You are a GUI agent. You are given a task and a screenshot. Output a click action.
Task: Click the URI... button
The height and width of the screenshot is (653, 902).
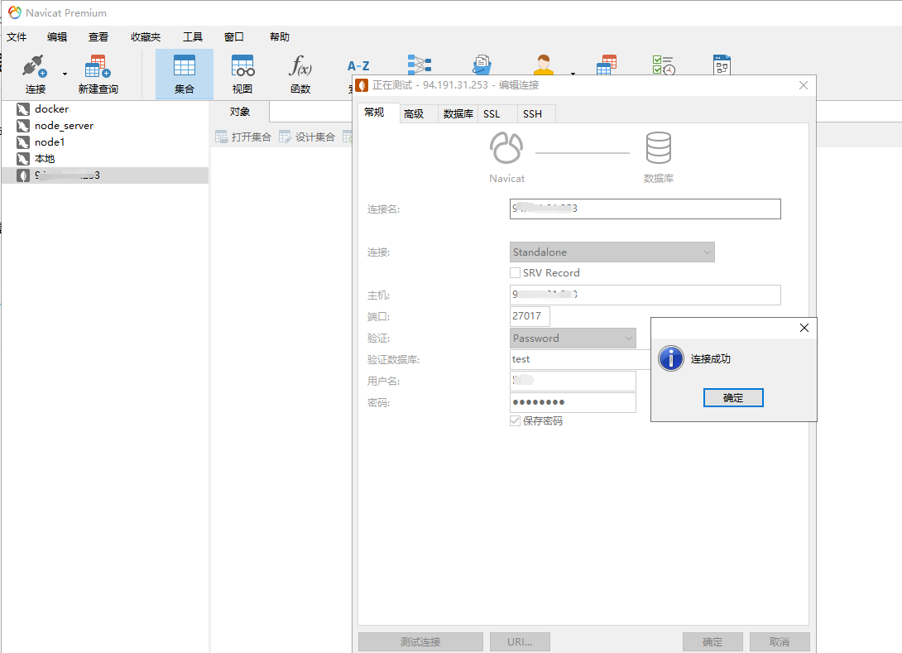click(x=520, y=641)
